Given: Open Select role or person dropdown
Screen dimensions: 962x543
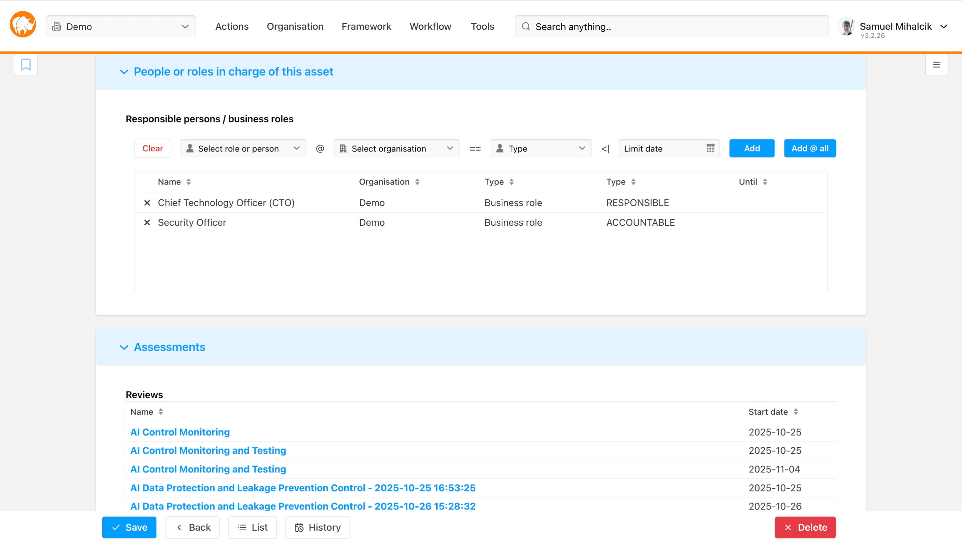Looking at the screenshot, I should point(243,149).
